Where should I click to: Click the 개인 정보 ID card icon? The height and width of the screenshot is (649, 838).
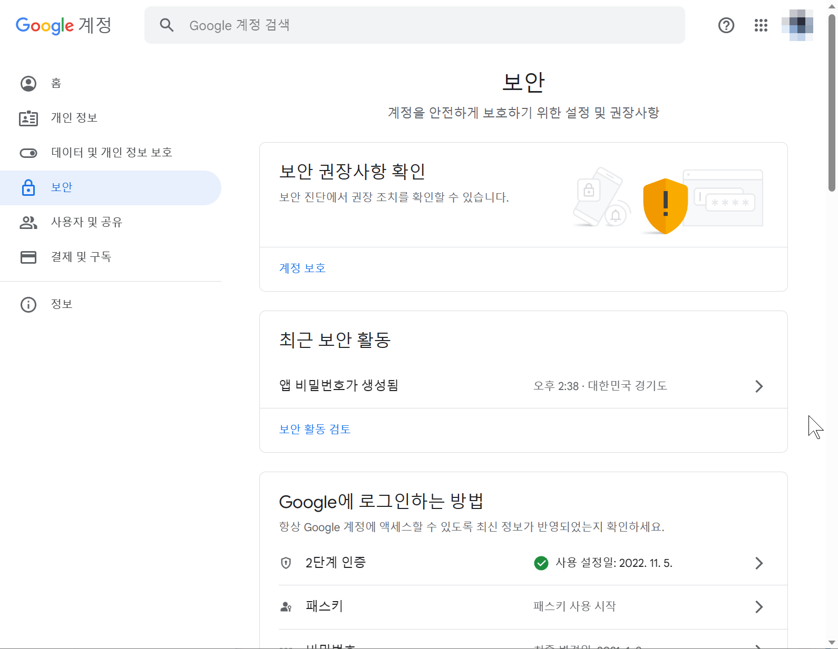pyautogui.click(x=28, y=118)
